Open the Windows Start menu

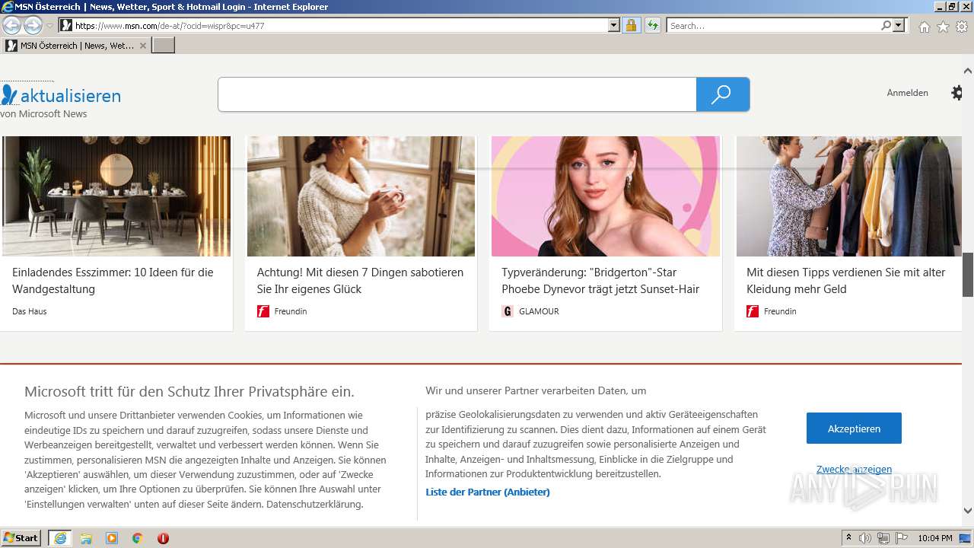pyautogui.click(x=21, y=537)
